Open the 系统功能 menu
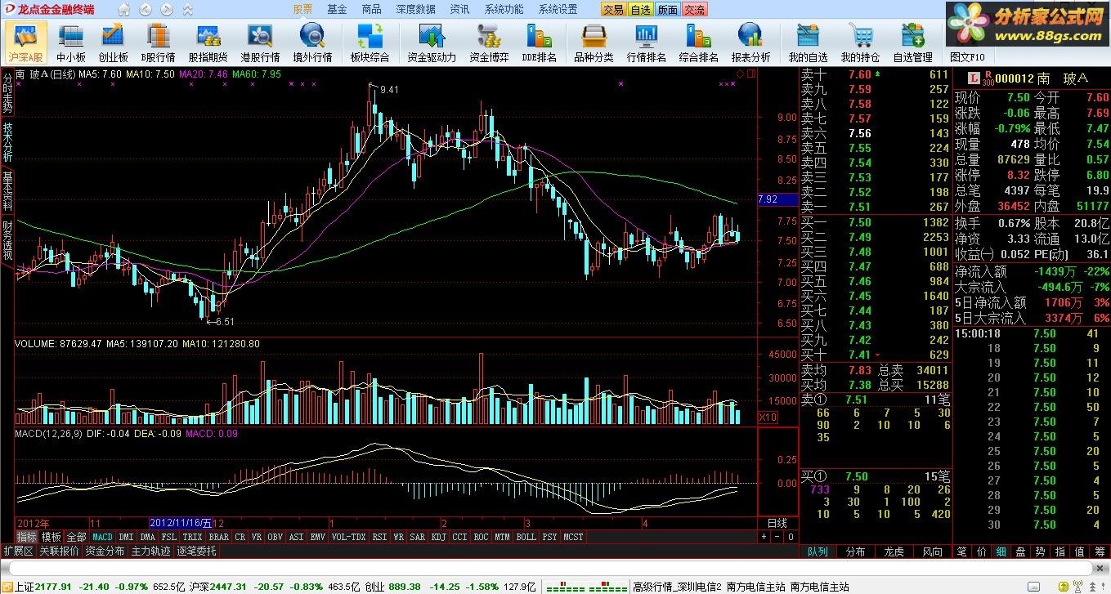This screenshot has width=1111, height=594. pos(504,10)
